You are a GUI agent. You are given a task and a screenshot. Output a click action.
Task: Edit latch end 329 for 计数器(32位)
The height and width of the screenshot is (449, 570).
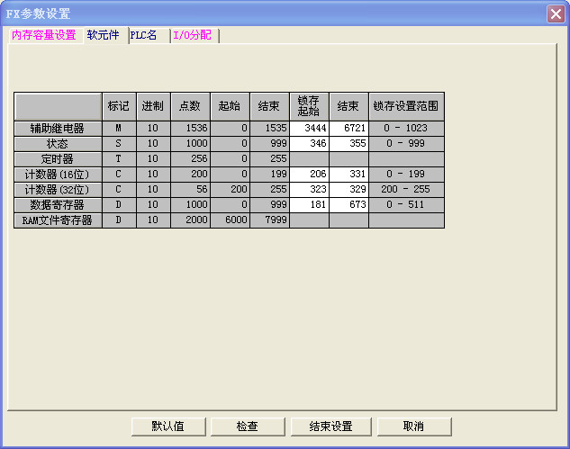pyautogui.click(x=348, y=190)
